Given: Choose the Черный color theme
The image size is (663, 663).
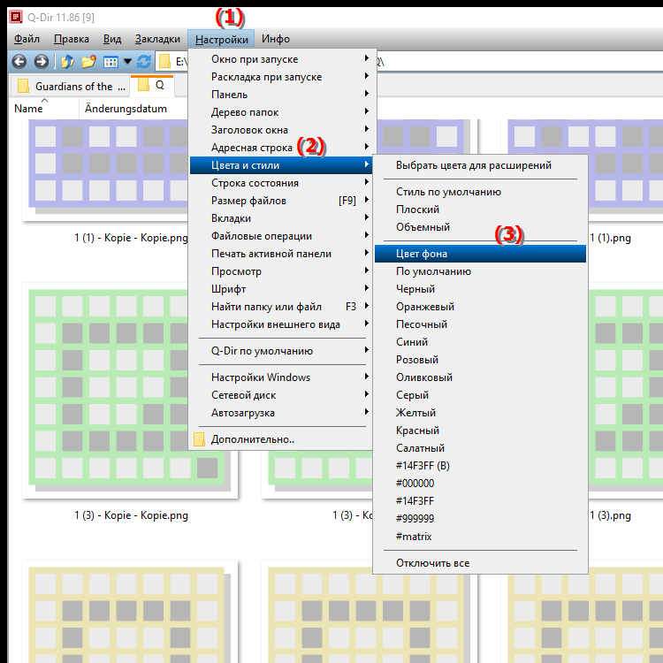Looking at the screenshot, I should click(x=480, y=289).
